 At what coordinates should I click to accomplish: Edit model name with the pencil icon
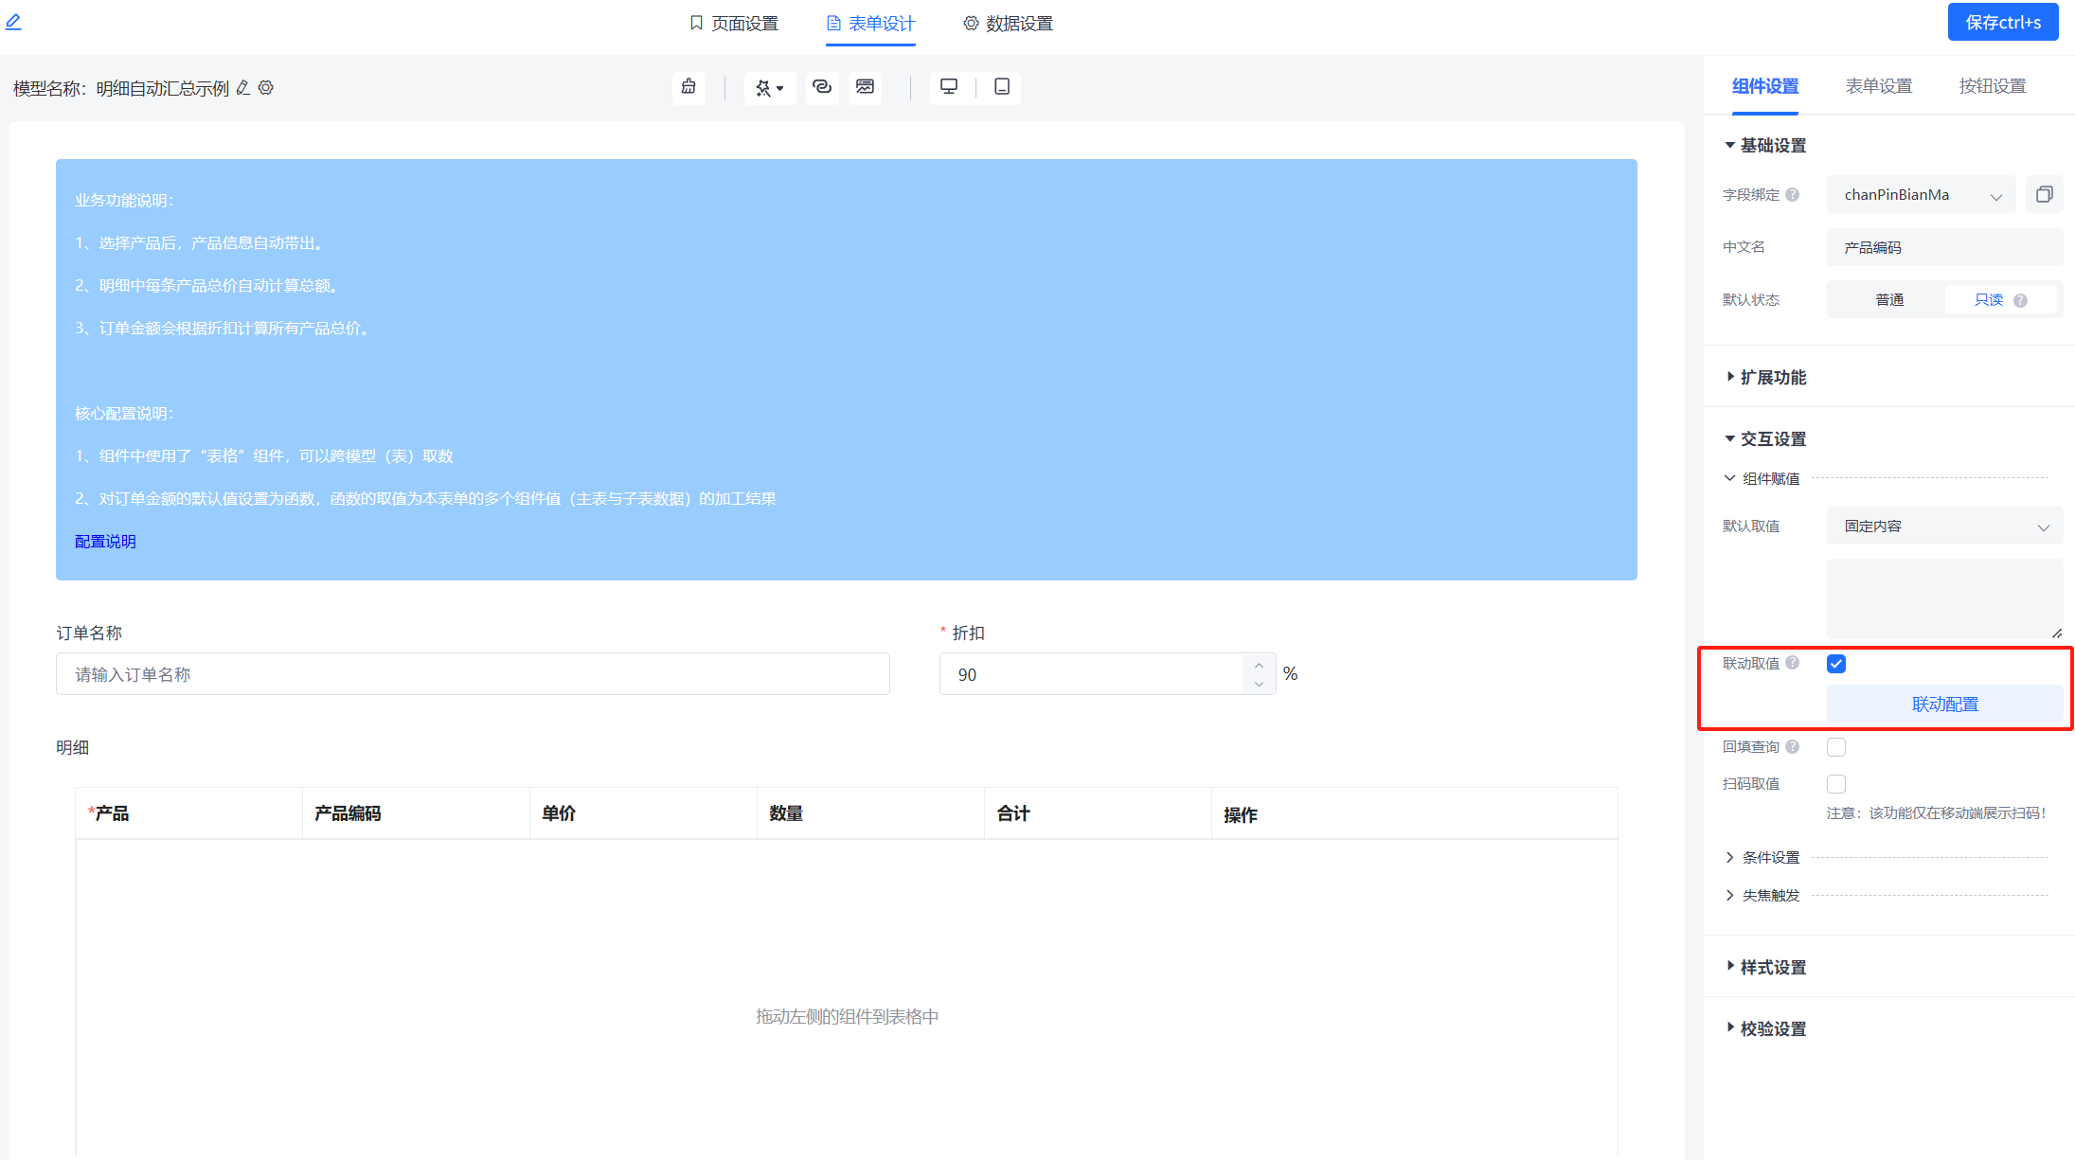(x=243, y=88)
